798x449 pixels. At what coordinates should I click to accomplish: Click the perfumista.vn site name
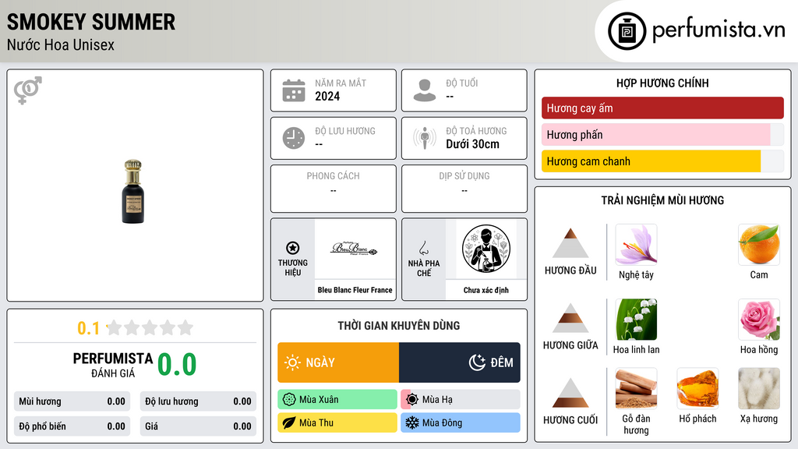pyautogui.click(x=719, y=30)
